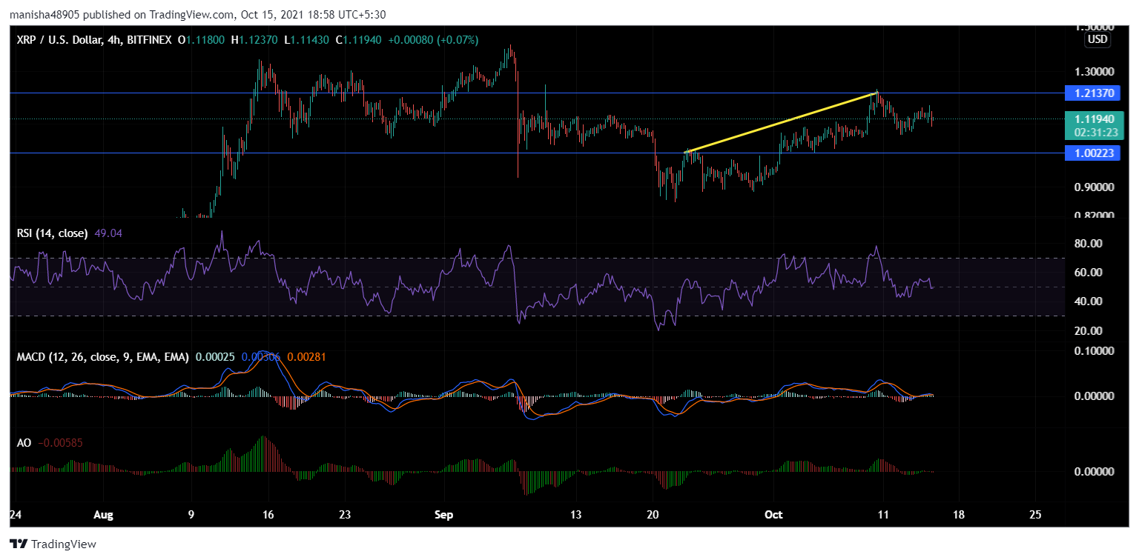Click the 13 date label on time axis
The width and height of the screenshot is (1139, 560).
pyautogui.click(x=576, y=514)
